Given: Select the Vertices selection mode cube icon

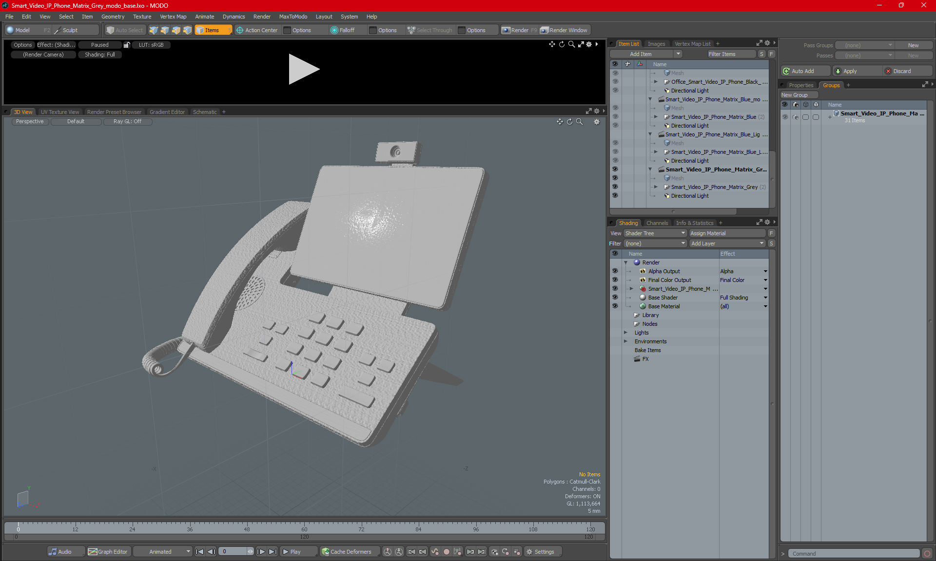Looking at the screenshot, I should (154, 30).
